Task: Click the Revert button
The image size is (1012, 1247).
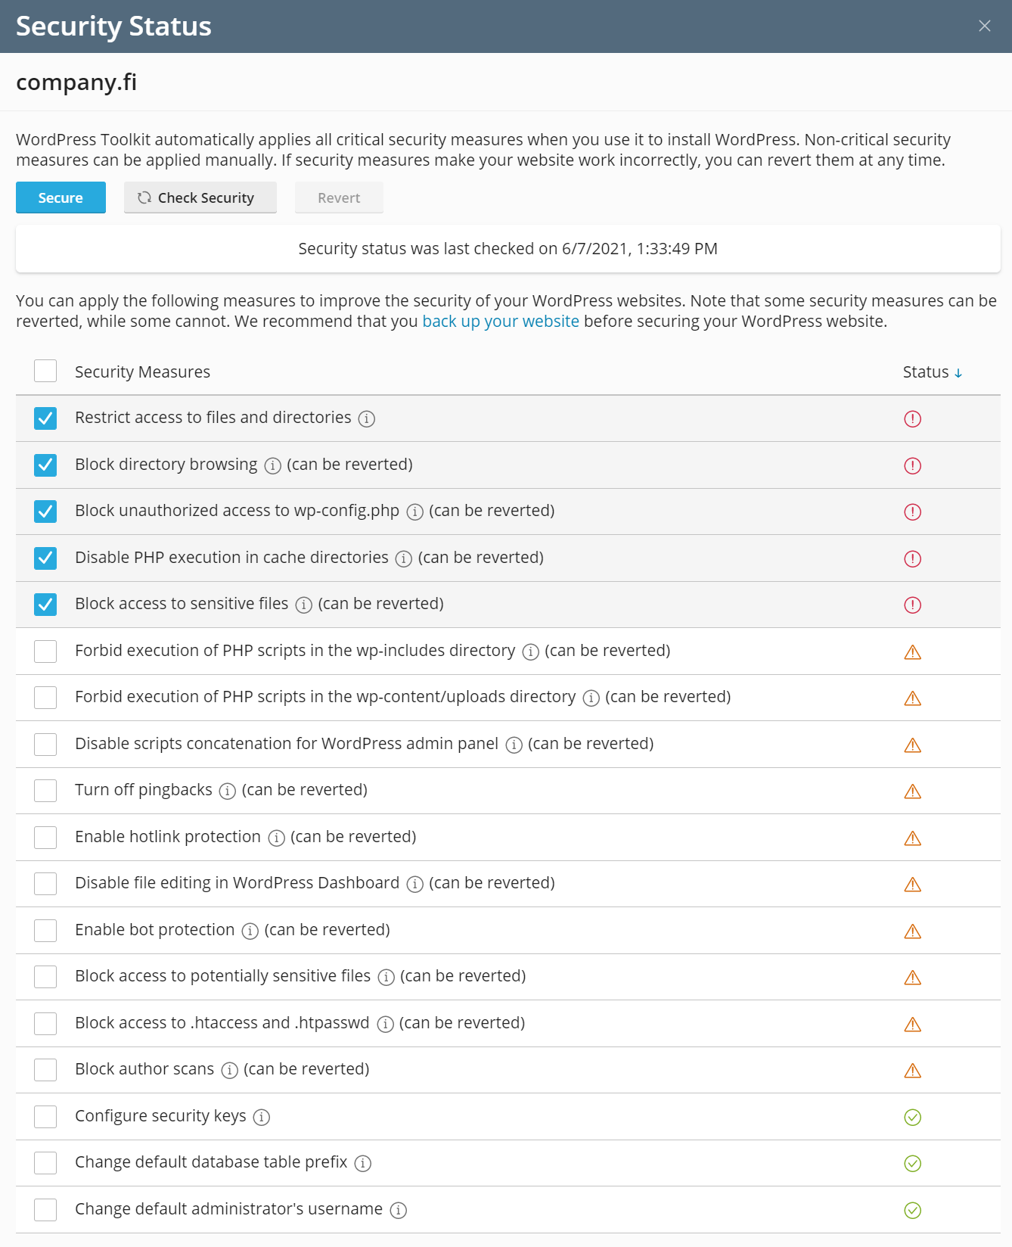Action: point(339,198)
